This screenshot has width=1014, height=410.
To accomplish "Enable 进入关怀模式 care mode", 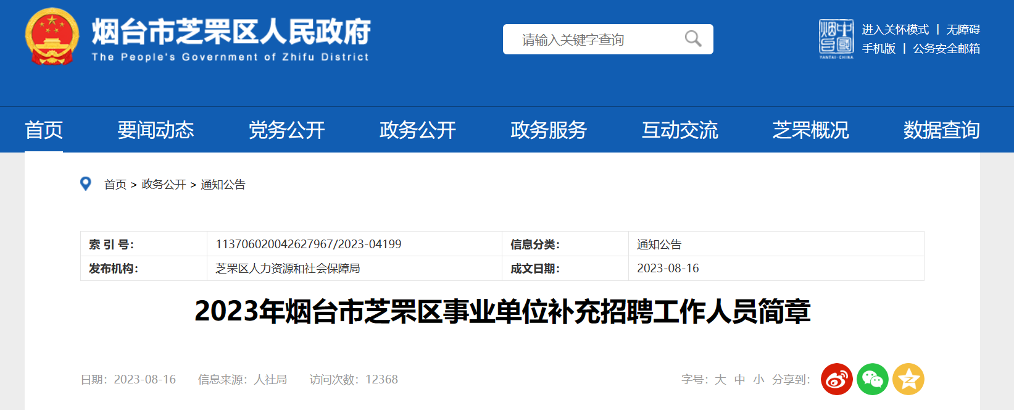I will click(895, 30).
